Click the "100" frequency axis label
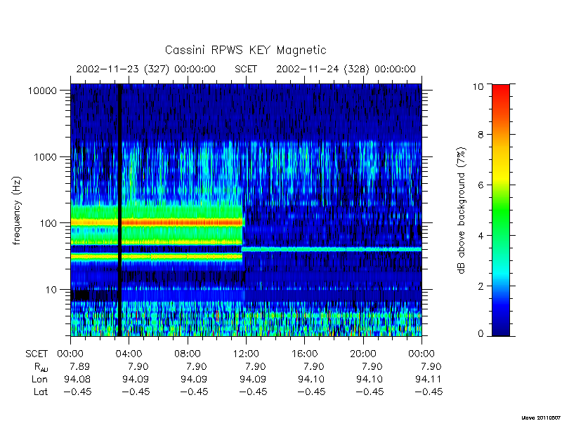This screenshot has width=562, height=421. click(x=48, y=223)
